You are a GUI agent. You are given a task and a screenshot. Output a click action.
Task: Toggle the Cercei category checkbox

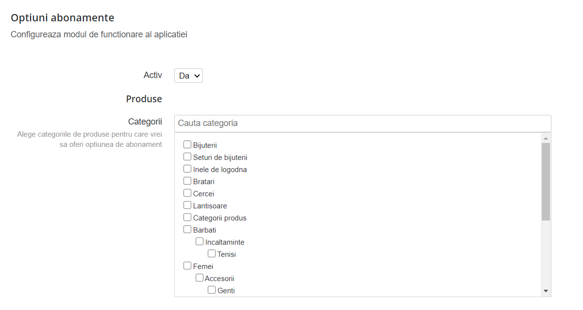point(187,193)
